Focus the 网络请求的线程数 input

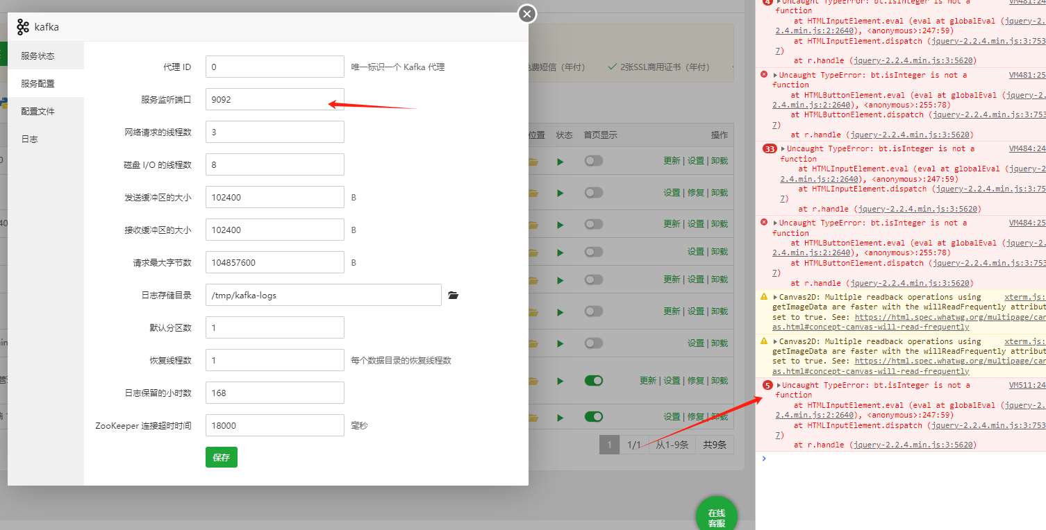pyautogui.click(x=275, y=132)
